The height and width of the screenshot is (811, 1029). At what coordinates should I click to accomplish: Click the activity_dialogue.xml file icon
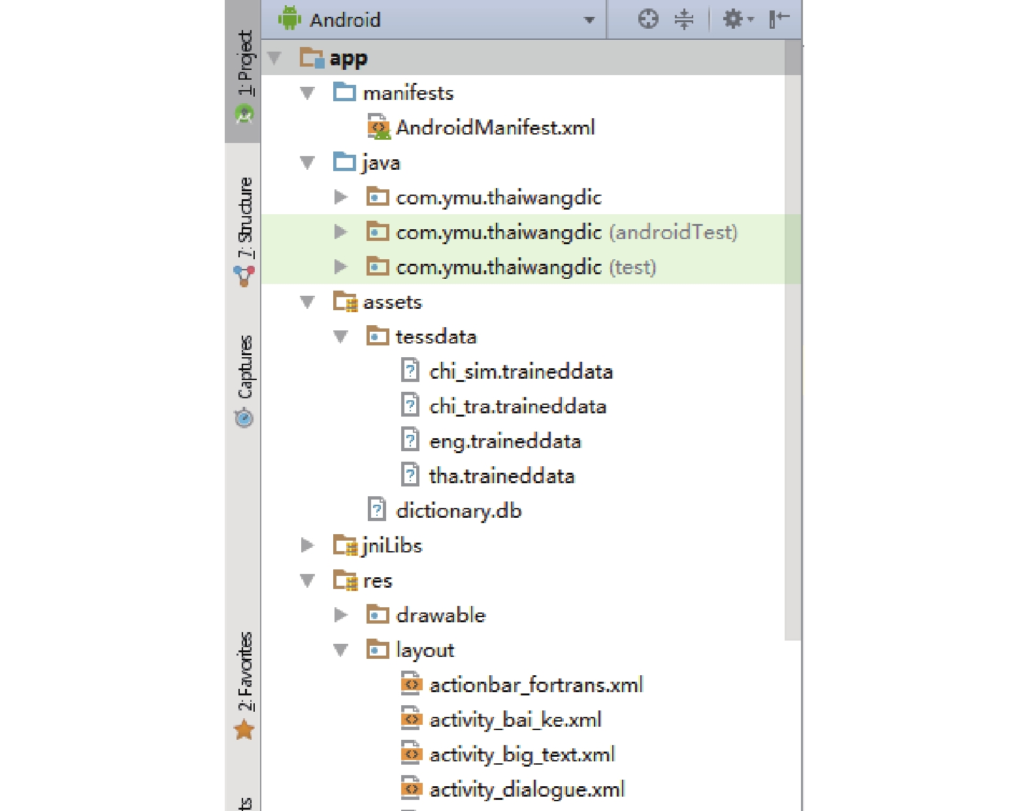(x=411, y=788)
